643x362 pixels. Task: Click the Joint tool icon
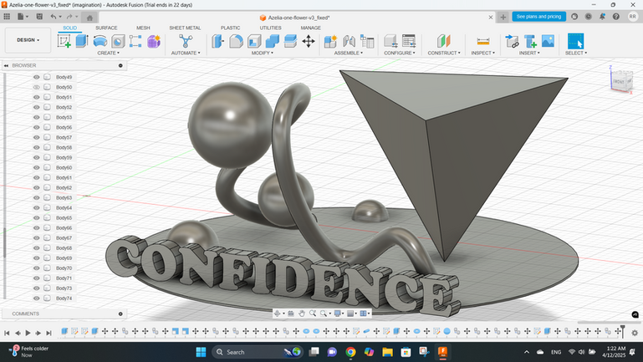(349, 41)
